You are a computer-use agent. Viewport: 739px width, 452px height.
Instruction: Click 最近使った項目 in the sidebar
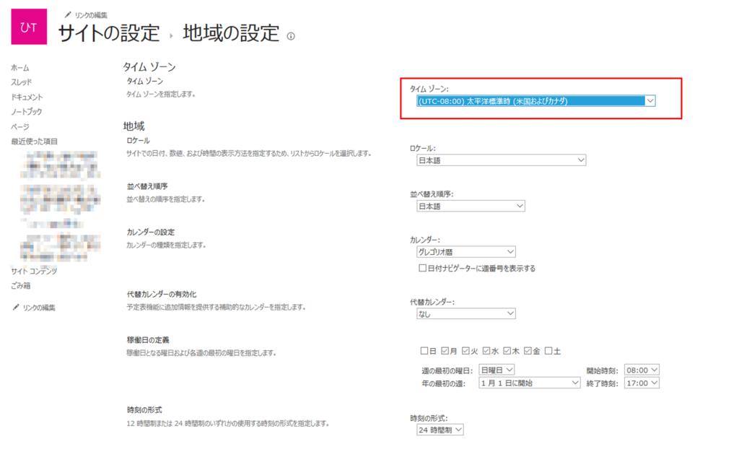point(35,142)
